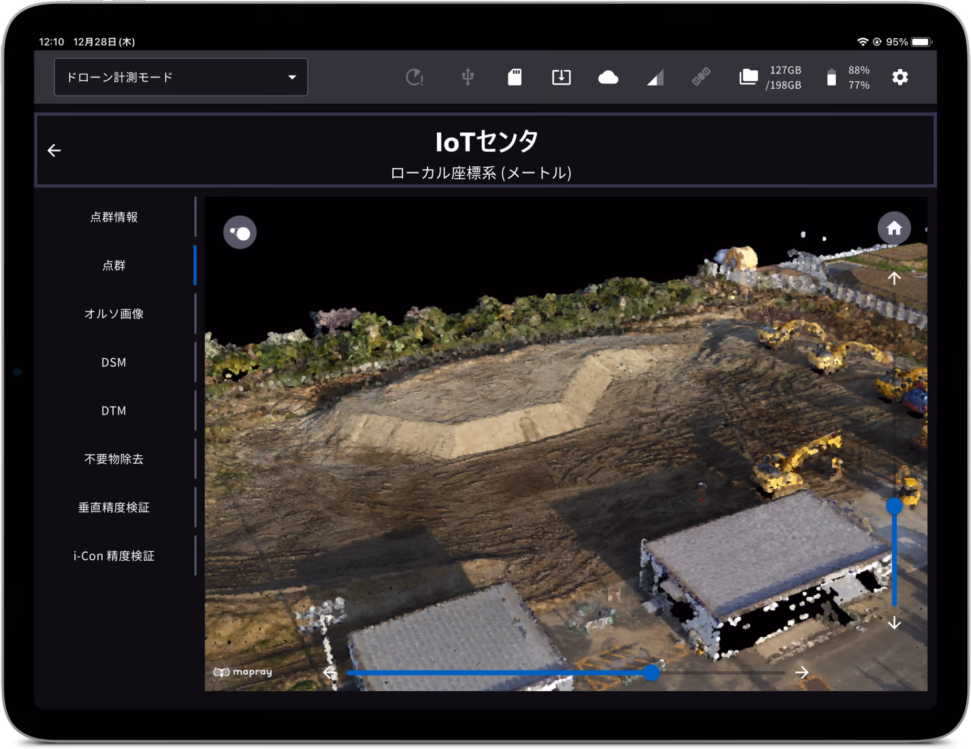Click the satellite GNSS icon

701,77
